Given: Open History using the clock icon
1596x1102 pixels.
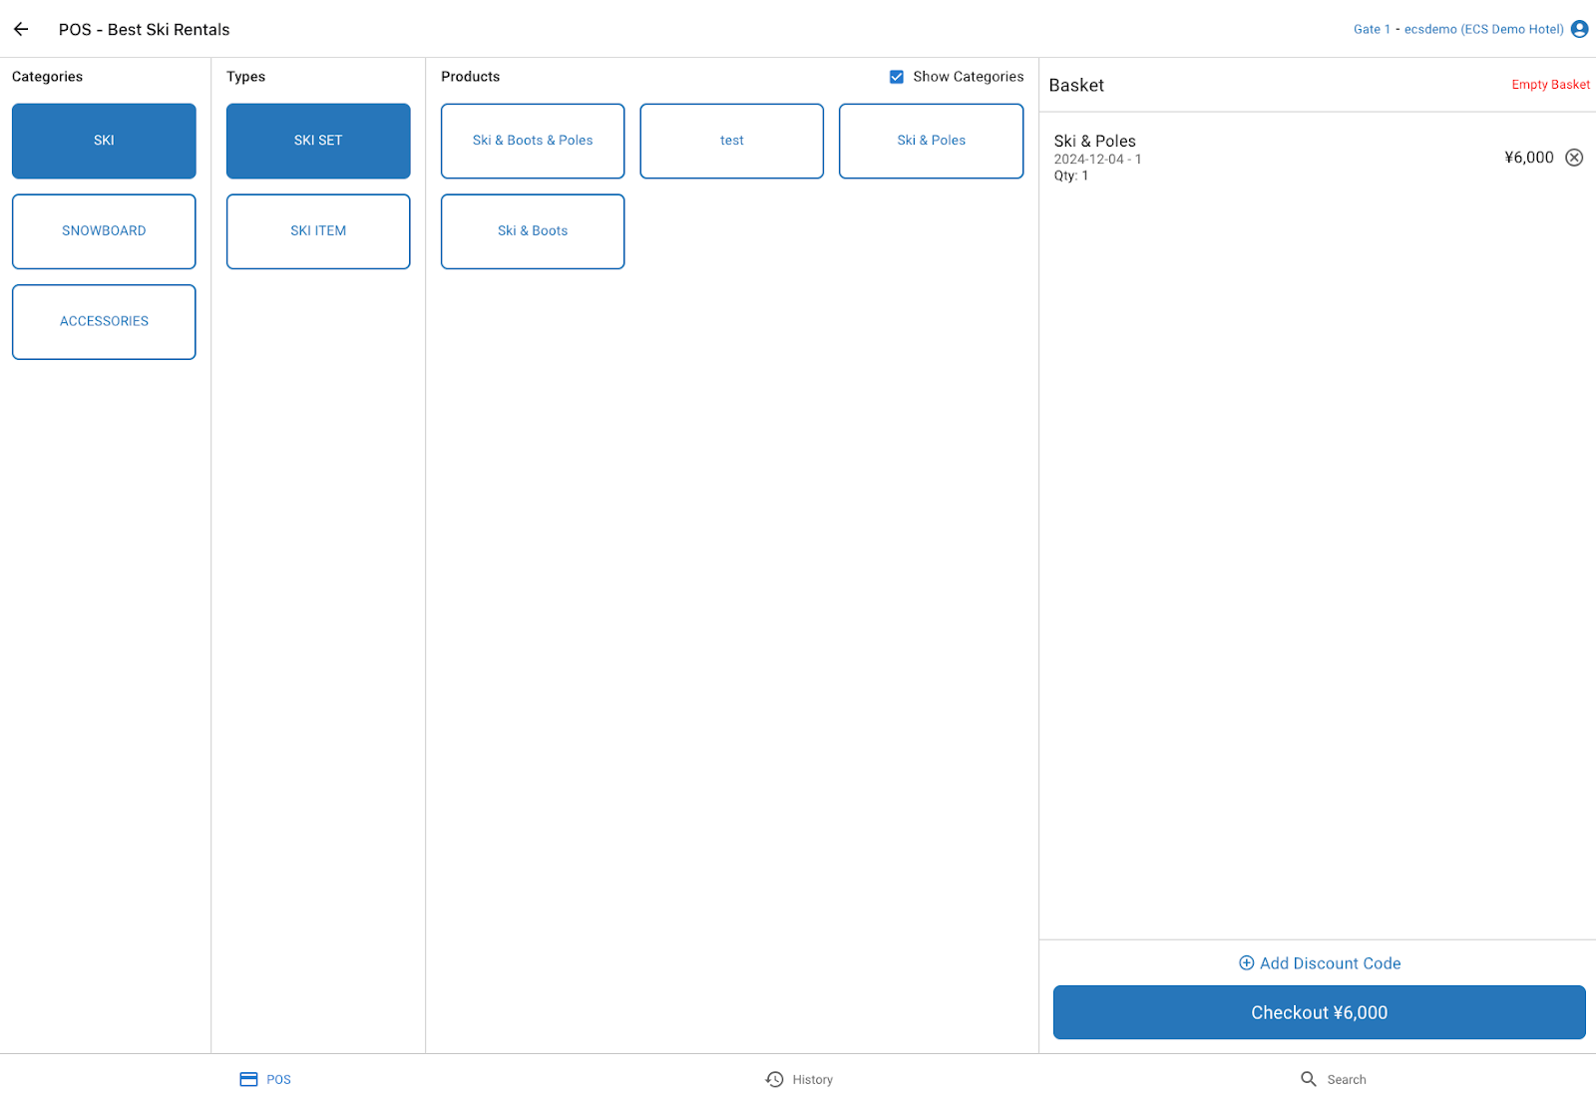Looking at the screenshot, I should click(x=773, y=1078).
